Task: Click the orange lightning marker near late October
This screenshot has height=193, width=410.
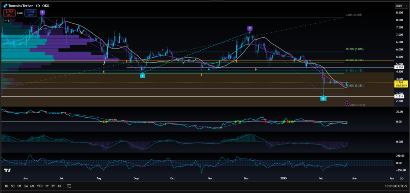Action: click(202, 75)
